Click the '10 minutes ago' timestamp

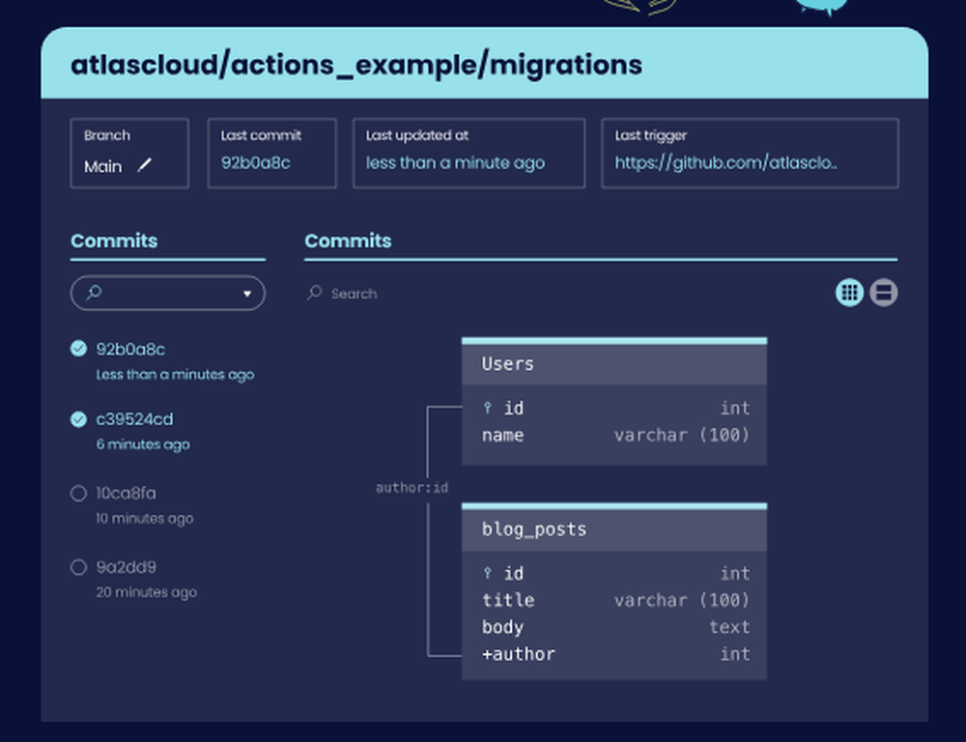pyautogui.click(x=145, y=518)
